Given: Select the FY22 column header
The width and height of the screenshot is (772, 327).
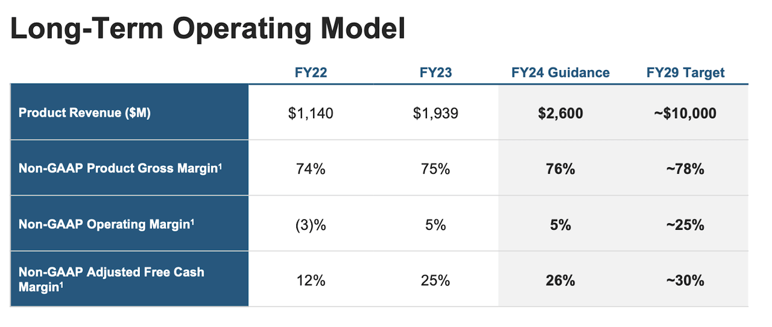Looking at the screenshot, I should click(x=311, y=73).
